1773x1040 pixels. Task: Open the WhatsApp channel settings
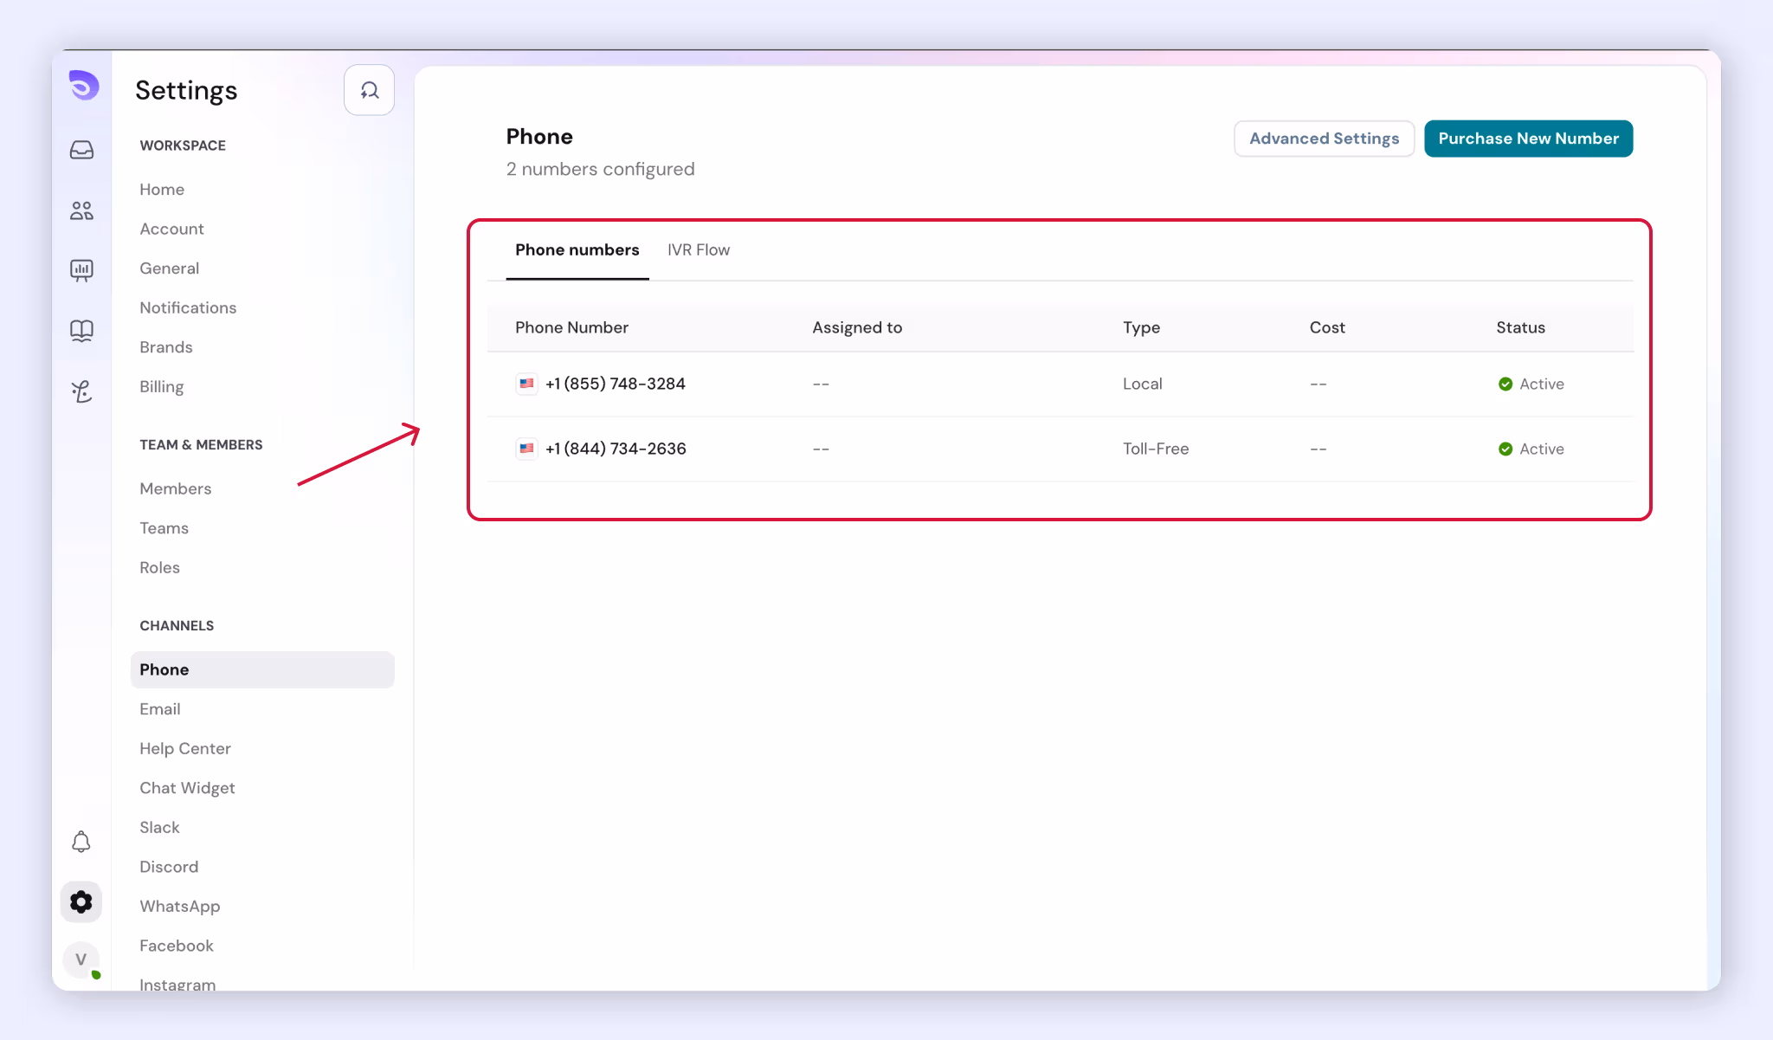pos(180,907)
